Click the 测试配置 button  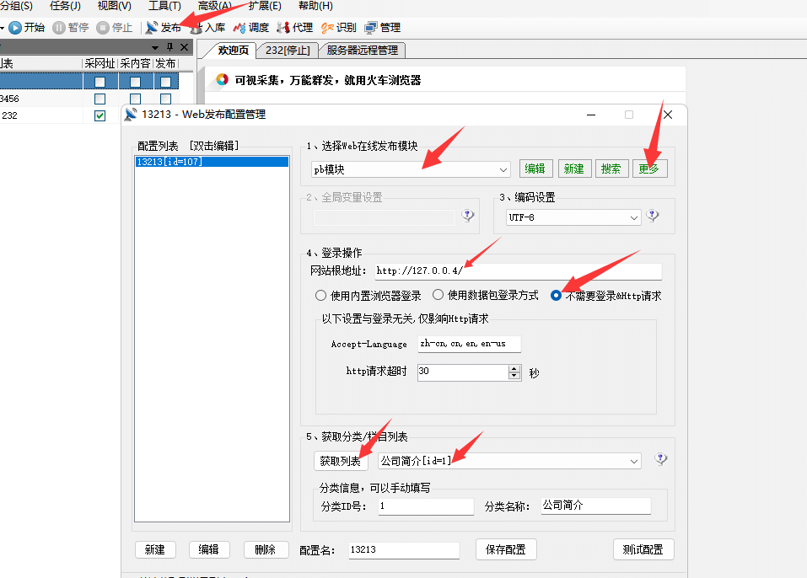(643, 549)
